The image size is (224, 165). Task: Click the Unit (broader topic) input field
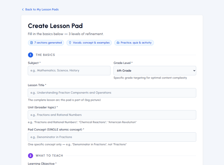pos(112,115)
